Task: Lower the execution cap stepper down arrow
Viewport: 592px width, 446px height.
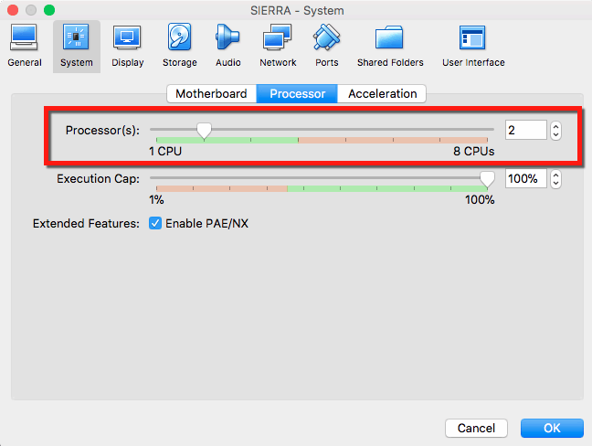Action: pyautogui.click(x=555, y=183)
